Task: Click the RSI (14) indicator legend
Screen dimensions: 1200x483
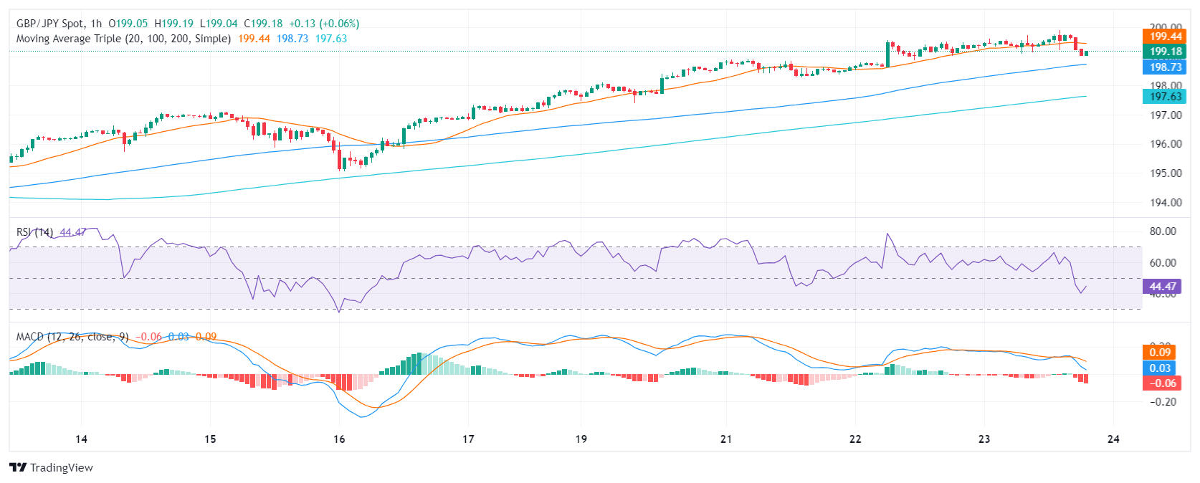Action: pyautogui.click(x=34, y=232)
